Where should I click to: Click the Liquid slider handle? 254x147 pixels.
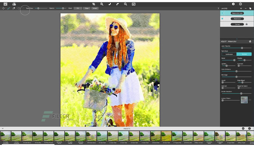pyautogui.click(x=223, y=82)
